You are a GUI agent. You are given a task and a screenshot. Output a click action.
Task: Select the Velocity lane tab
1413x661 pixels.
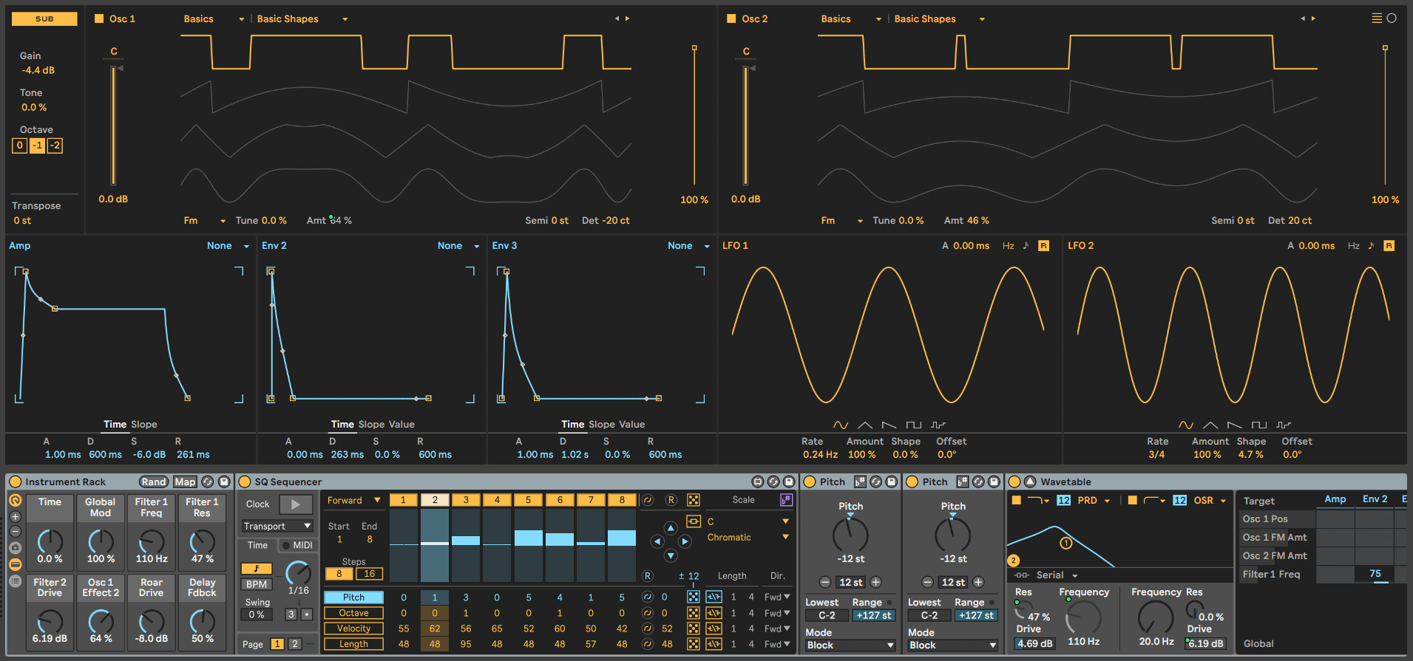[x=353, y=629]
